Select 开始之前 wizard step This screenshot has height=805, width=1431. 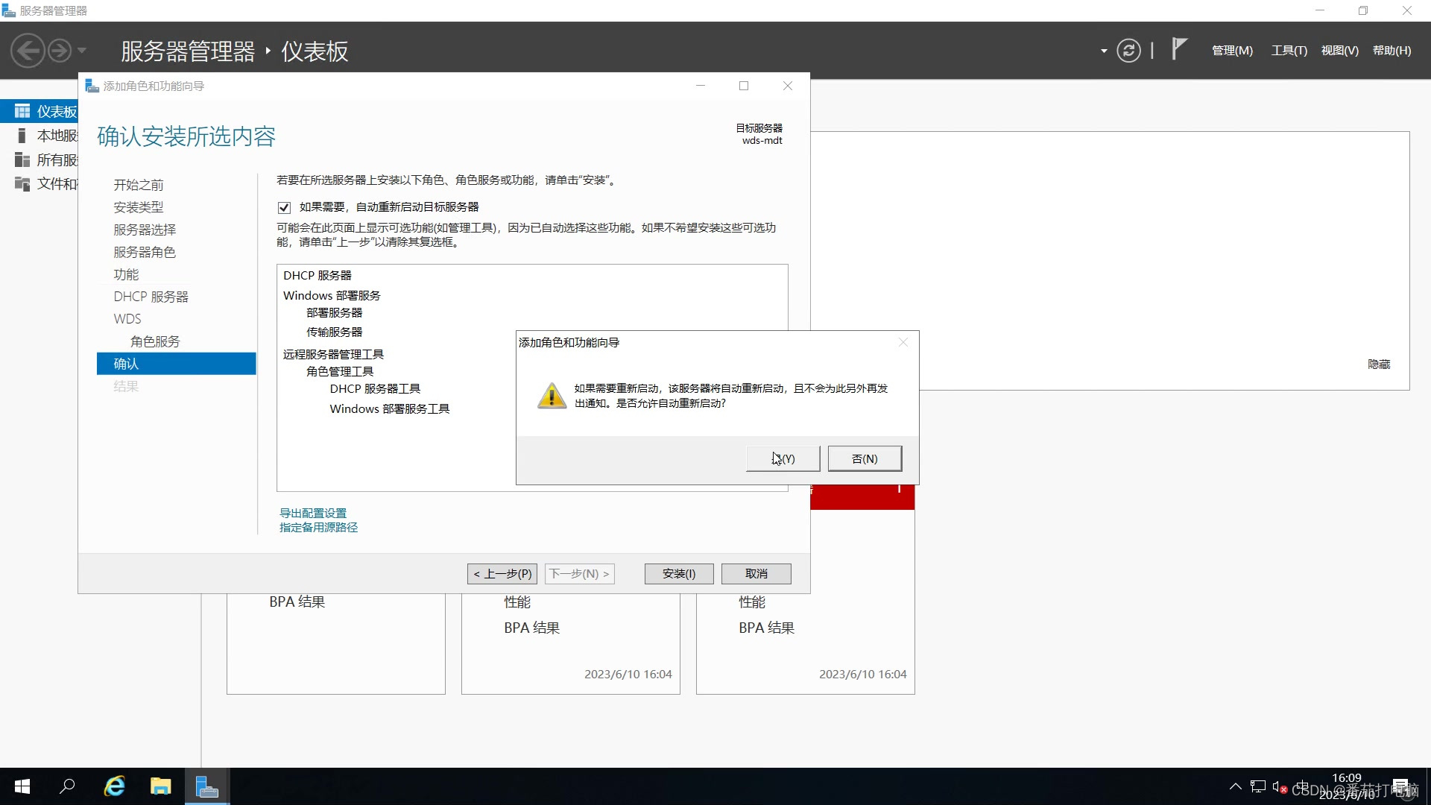tap(139, 185)
